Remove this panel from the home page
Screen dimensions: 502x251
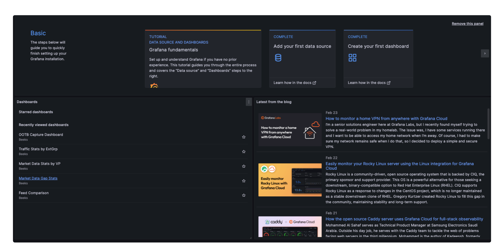pyautogui.click(x=467, y=24)
